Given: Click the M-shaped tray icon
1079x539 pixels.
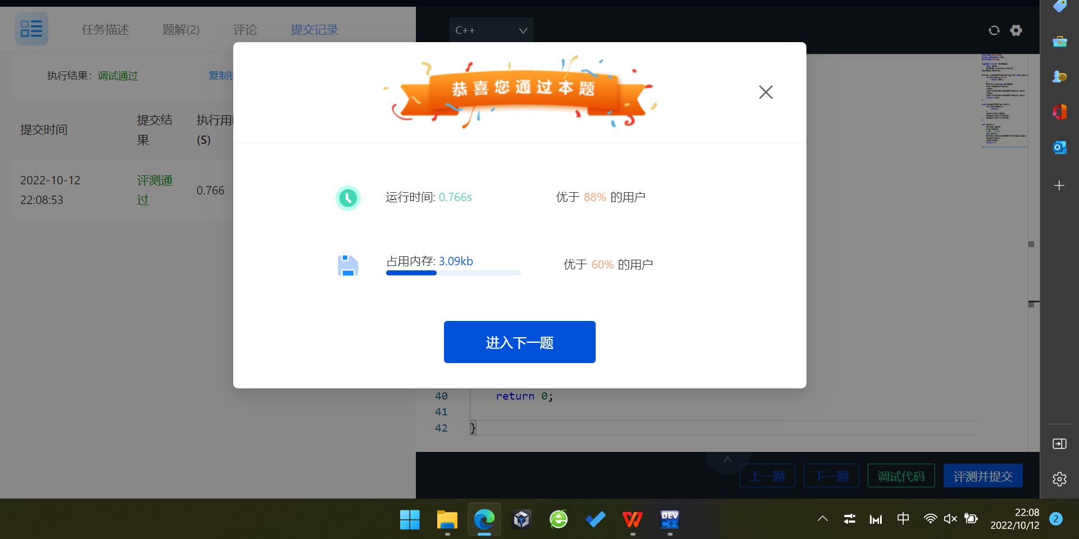Looking at the screenshot, I should coord(876,519).
